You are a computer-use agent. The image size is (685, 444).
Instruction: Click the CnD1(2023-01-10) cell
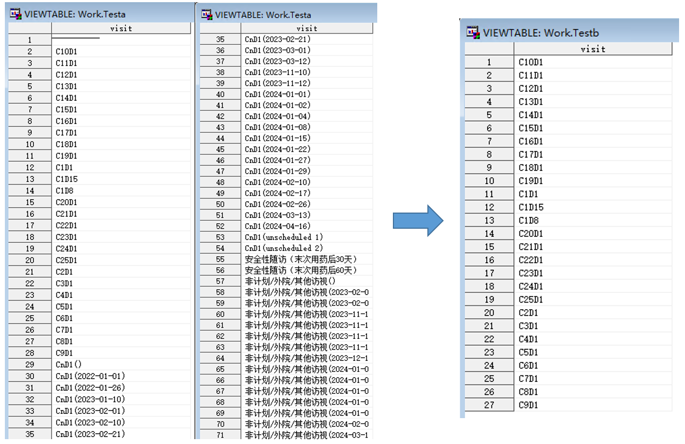tap(121, 400)
